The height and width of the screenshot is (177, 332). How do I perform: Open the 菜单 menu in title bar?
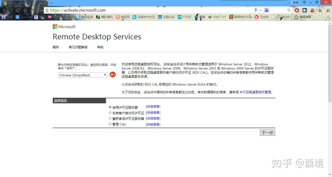click(296, 2)
